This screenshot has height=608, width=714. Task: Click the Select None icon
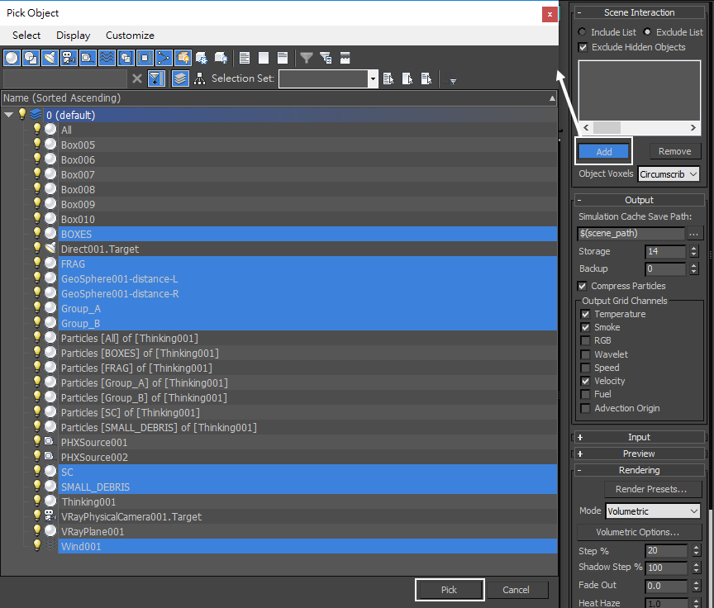(264, 58)
